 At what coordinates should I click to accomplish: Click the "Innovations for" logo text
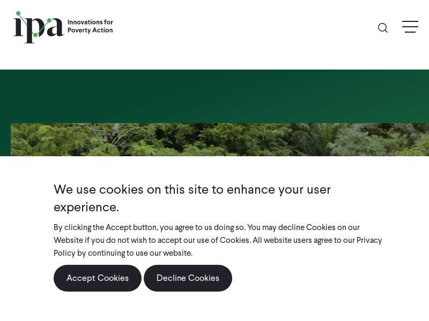90,22
